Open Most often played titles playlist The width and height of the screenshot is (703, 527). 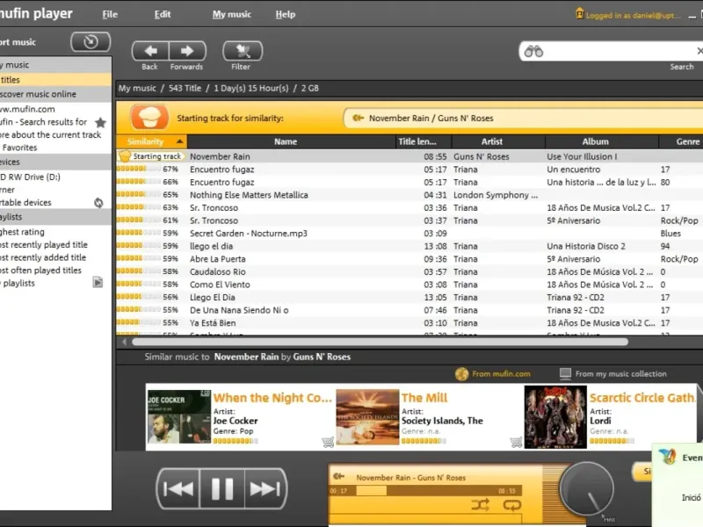coord(40,271)
